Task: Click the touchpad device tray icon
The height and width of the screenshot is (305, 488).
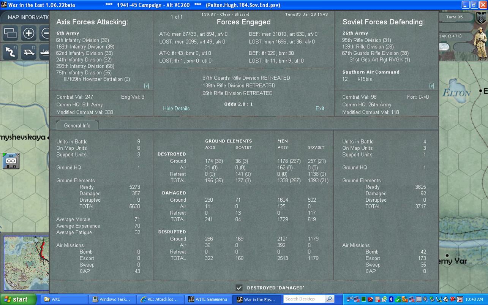Action: 419,299
